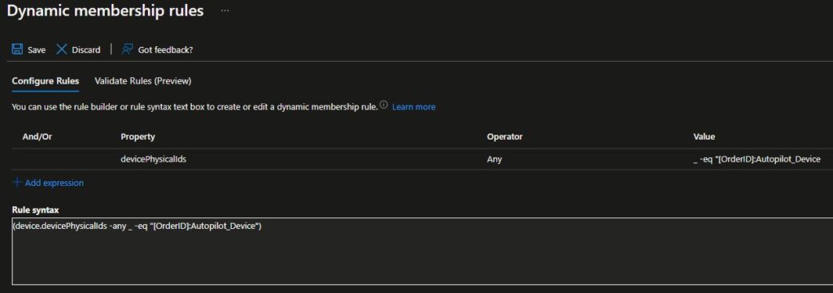Click the plus icon for Add expression
The height and width of the screenshot is (293, 833).
coord(17,183)
